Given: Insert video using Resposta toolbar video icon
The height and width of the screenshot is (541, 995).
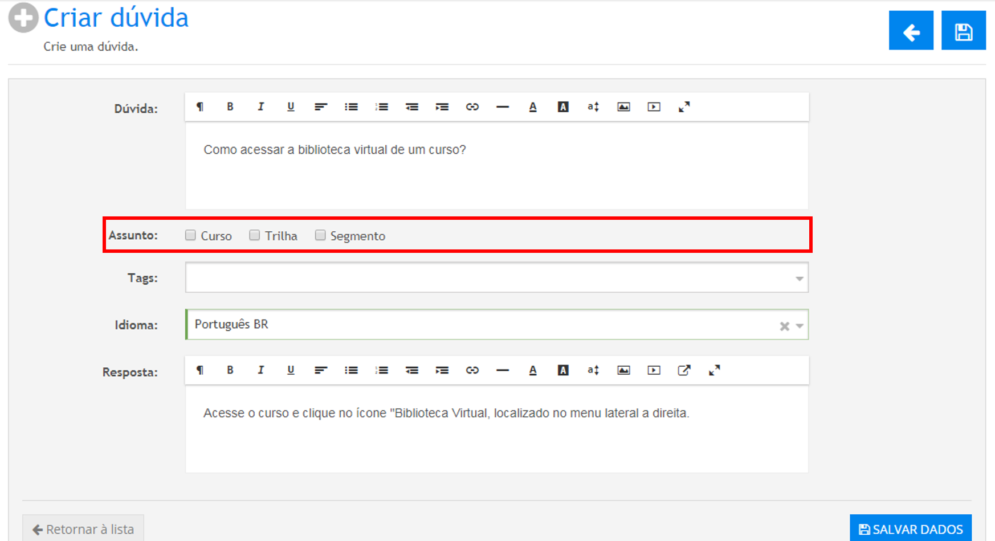Looking at the screenshot, I should 654,370.
